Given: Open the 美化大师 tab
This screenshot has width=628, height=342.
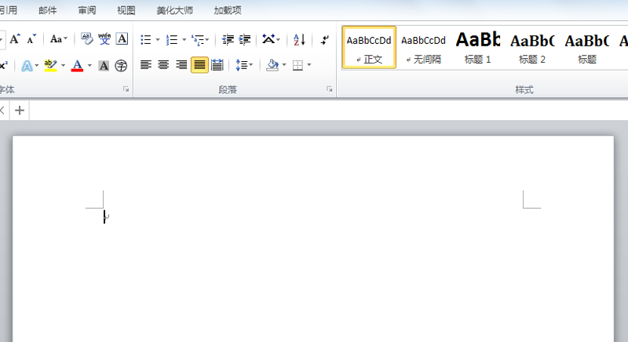Looking at the screenshot, I should (174, 10).
